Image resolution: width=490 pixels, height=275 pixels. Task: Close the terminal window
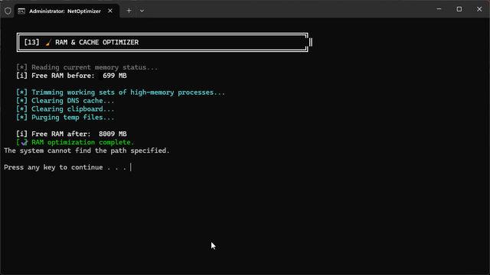pos(479,9)
